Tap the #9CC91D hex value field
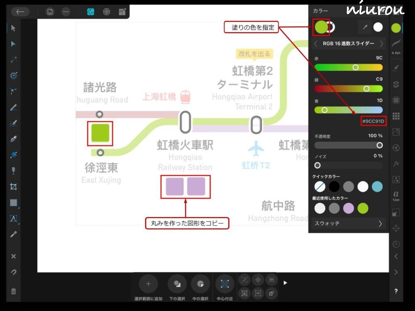Viewport: 415px width, 311px height. click(373, 121)
